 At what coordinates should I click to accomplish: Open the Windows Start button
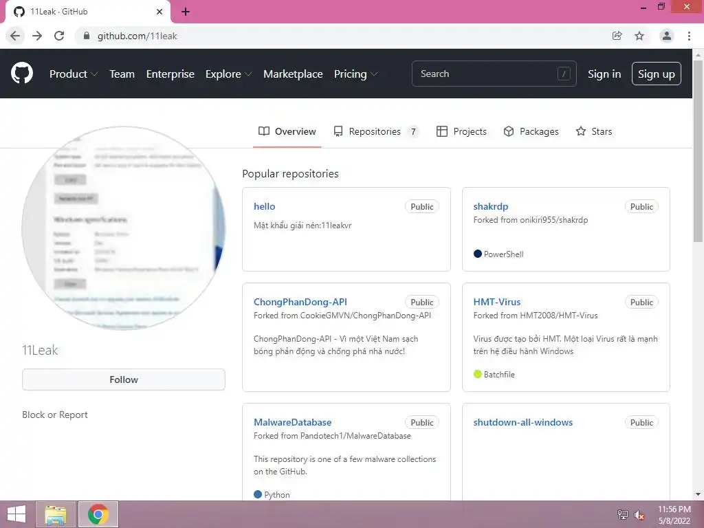(16, 514)
